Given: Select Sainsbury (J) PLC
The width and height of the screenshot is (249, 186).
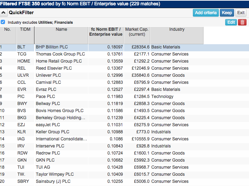Looking at the screenshot, I should click(x=53, y=181).
